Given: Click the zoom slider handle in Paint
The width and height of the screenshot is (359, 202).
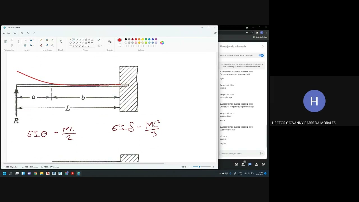Looking at the screenshot, I should point(200,167).
